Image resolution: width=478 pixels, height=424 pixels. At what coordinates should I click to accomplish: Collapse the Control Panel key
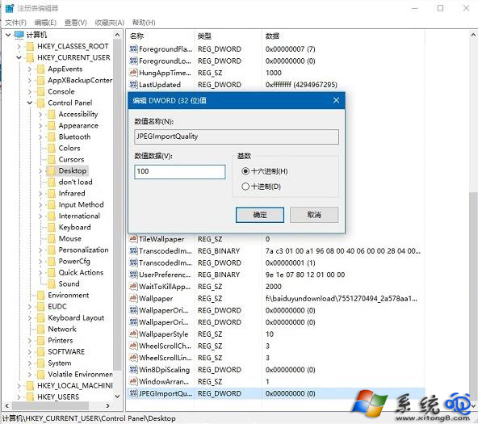(30, 103)
